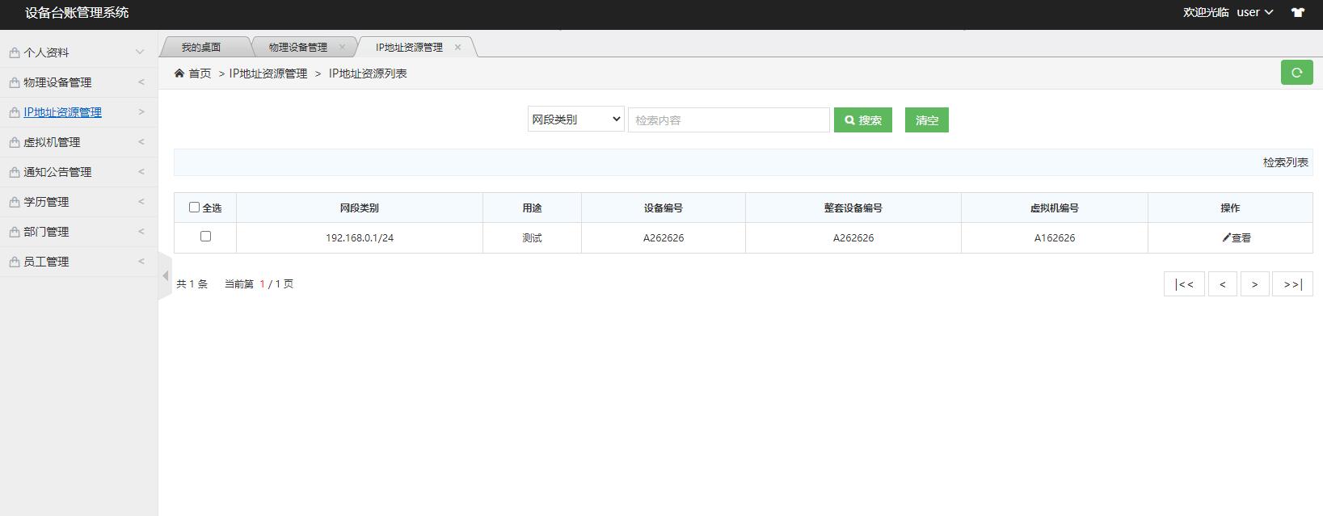Open the user account dropdown menu
This screenshot has width=1323, height=516.
coord(1254,12)
